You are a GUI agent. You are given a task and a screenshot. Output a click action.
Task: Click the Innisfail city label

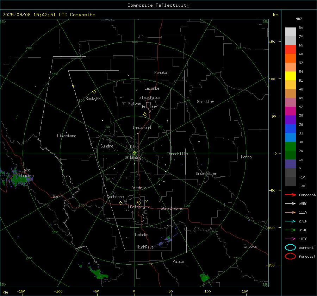[x=142, y=127]
